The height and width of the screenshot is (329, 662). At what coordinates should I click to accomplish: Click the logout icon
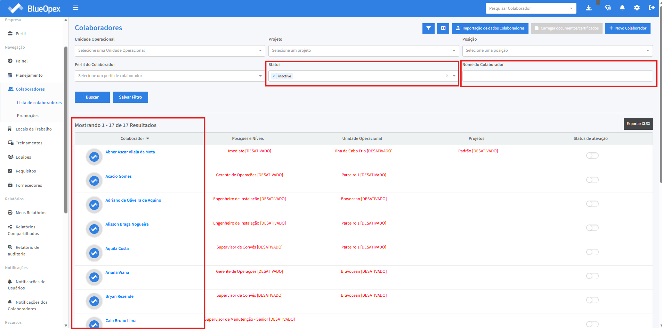click(652, 8)
